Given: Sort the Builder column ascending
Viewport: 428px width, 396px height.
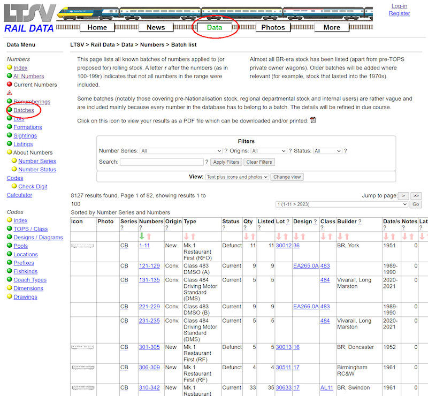Looking at the screenshot, I should click(340, 236).
